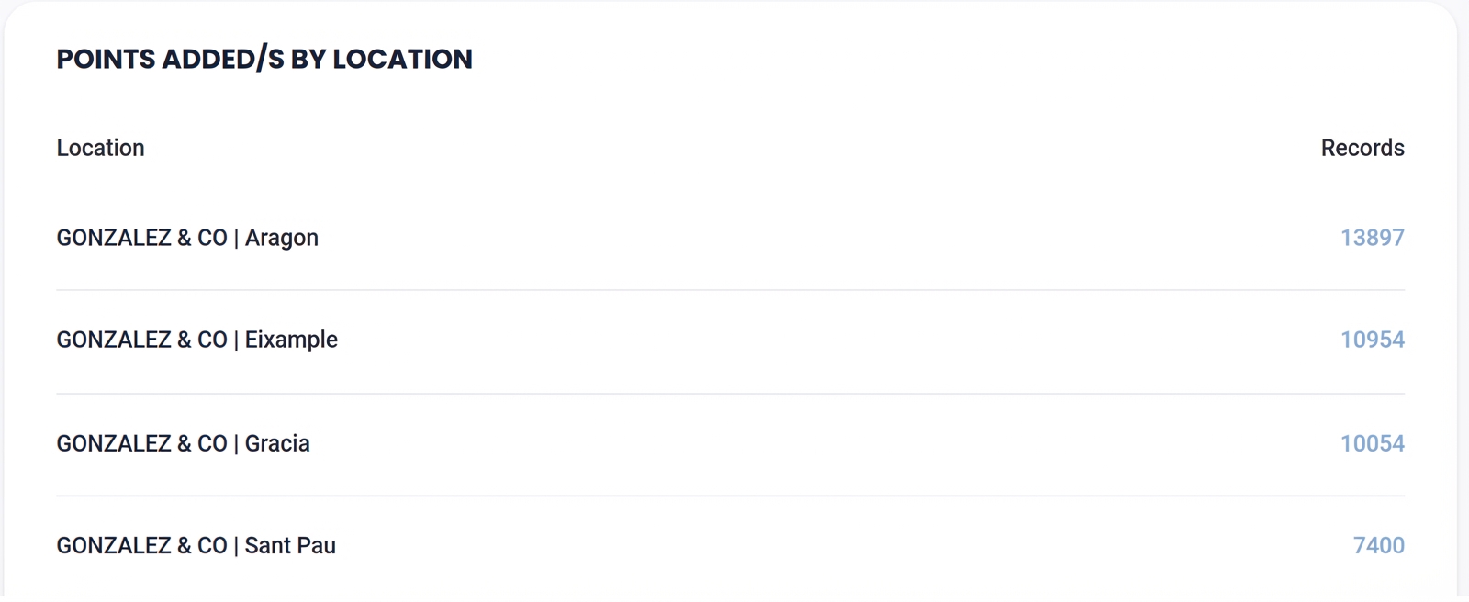Click the pipe separator in the Gracia row
The image size is (1469, 602).
pos(236,443)
